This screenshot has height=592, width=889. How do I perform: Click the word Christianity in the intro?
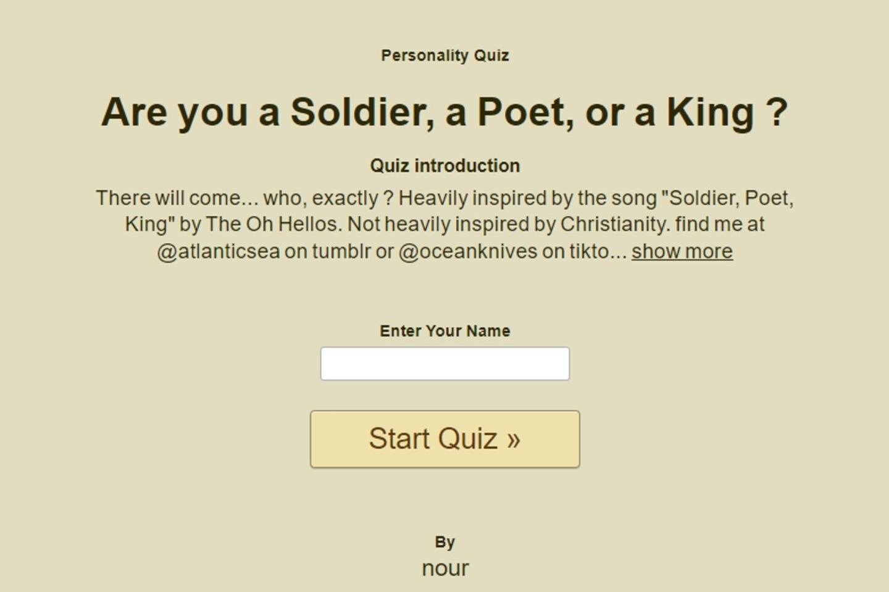pos(614,224)
